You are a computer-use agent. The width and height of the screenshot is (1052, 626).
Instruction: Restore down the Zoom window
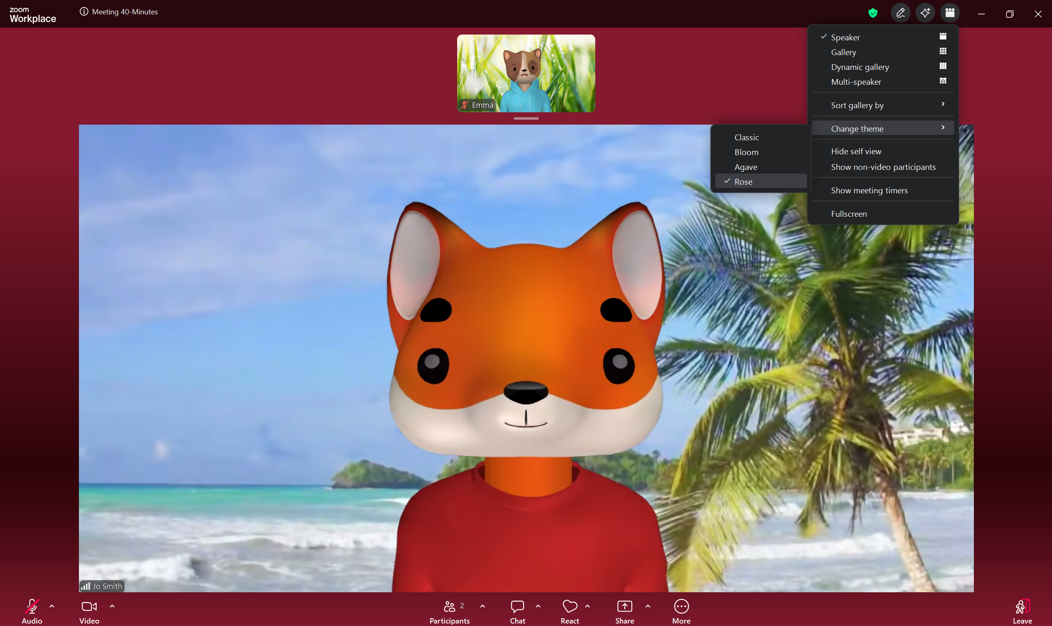(1009, 14)
